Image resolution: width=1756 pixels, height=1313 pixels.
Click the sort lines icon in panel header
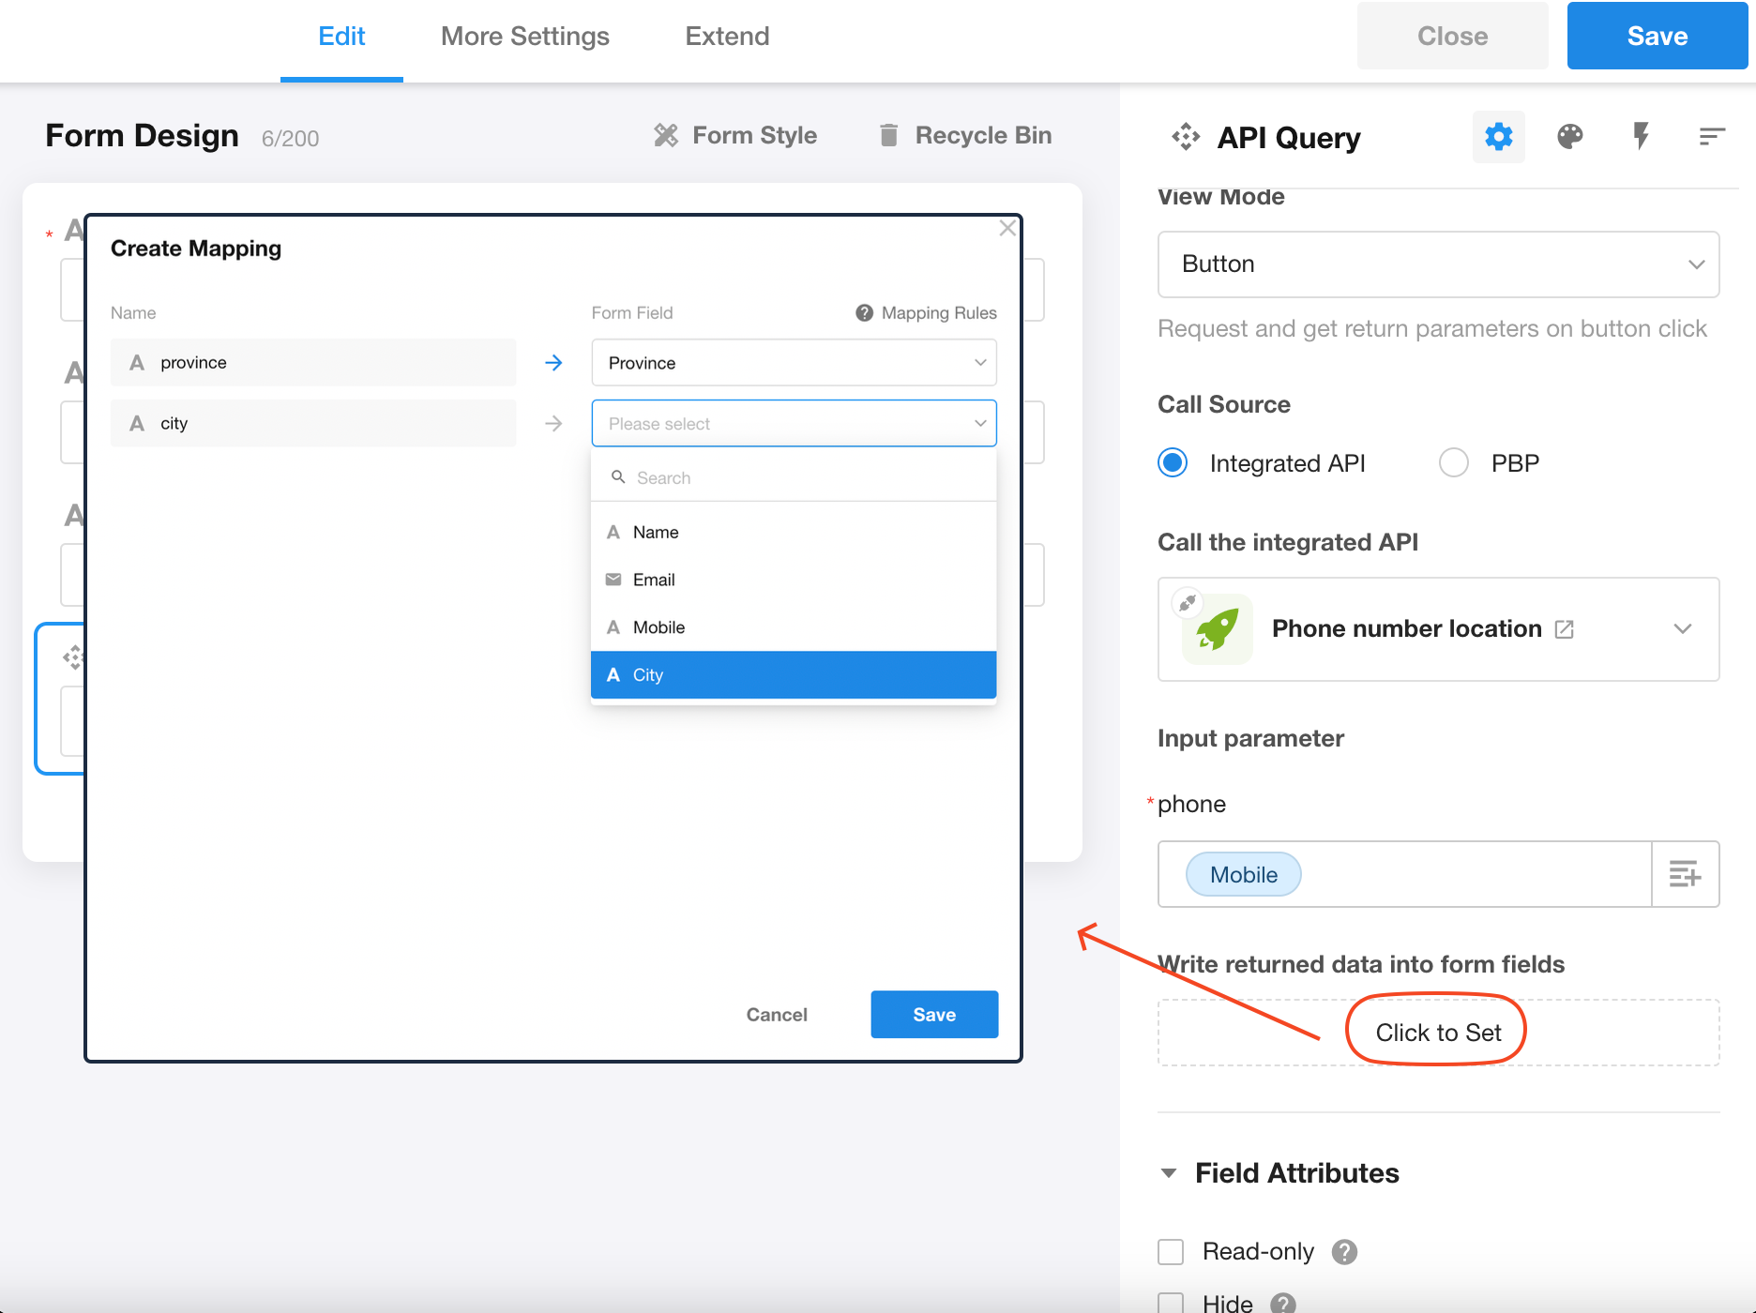1712,137
